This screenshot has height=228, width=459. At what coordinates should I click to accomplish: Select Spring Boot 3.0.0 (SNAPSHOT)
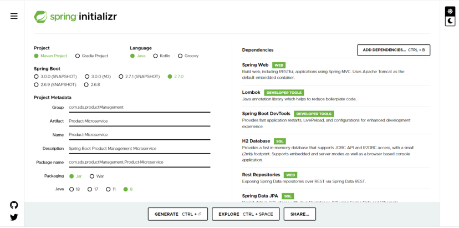click(55, 77)
